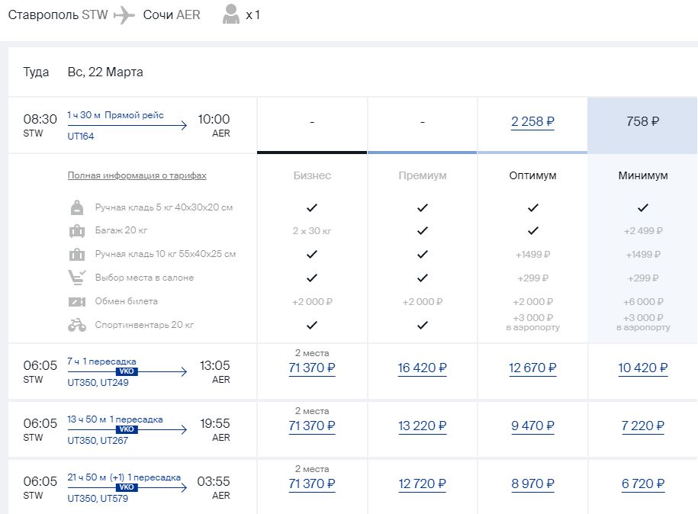Click the 10 kg carry-on bag icon
698x514 pixels.
[x=77, y=255]
